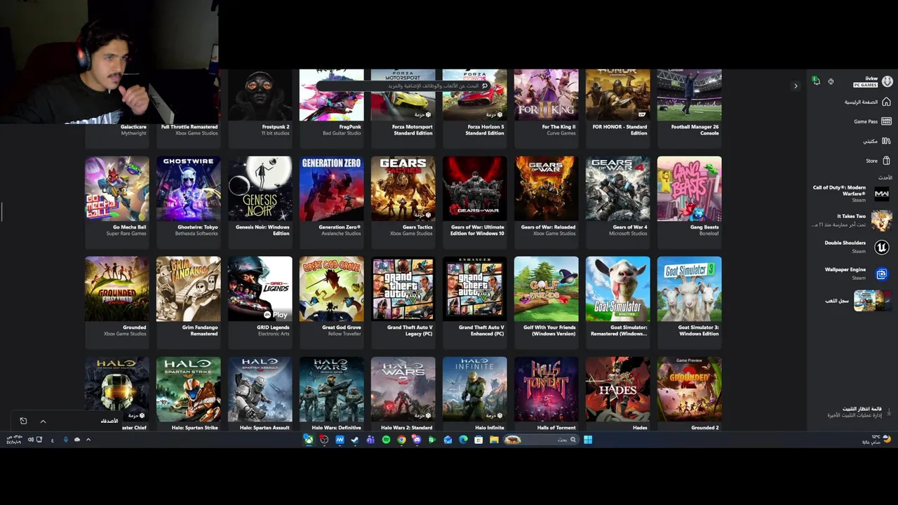Open Steam from the Windows taskbar
This screenshot has height=505, width=898.
point(355,440)
